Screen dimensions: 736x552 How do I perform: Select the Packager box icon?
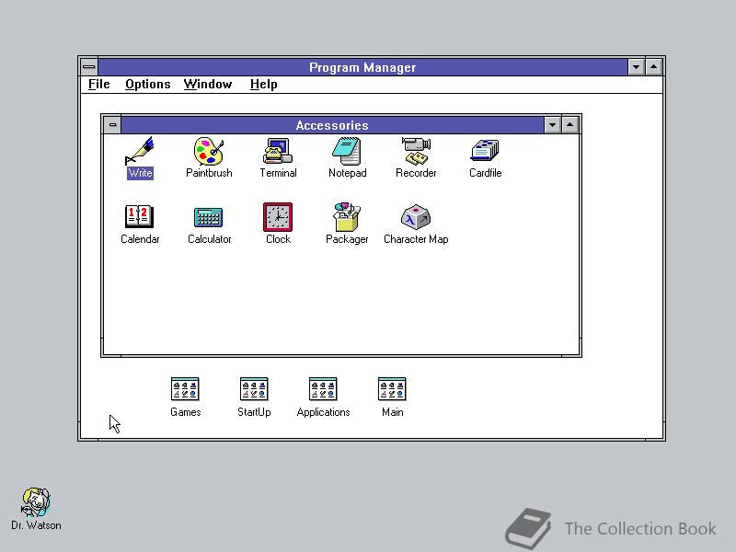point(347,217)
